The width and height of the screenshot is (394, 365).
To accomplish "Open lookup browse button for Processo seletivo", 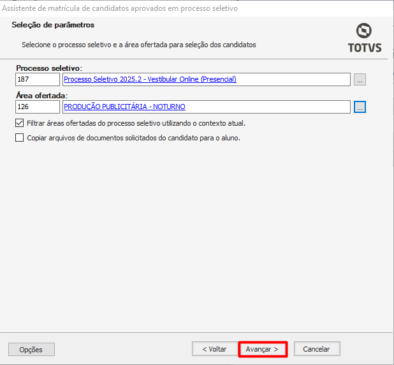I will point(360,80).
